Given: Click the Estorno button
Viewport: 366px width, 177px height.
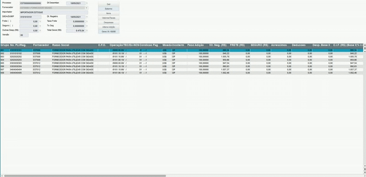Looking at the screenshot, I should 108,9.
